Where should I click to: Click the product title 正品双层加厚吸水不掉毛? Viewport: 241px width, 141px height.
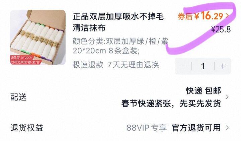[x=118, y=16]
